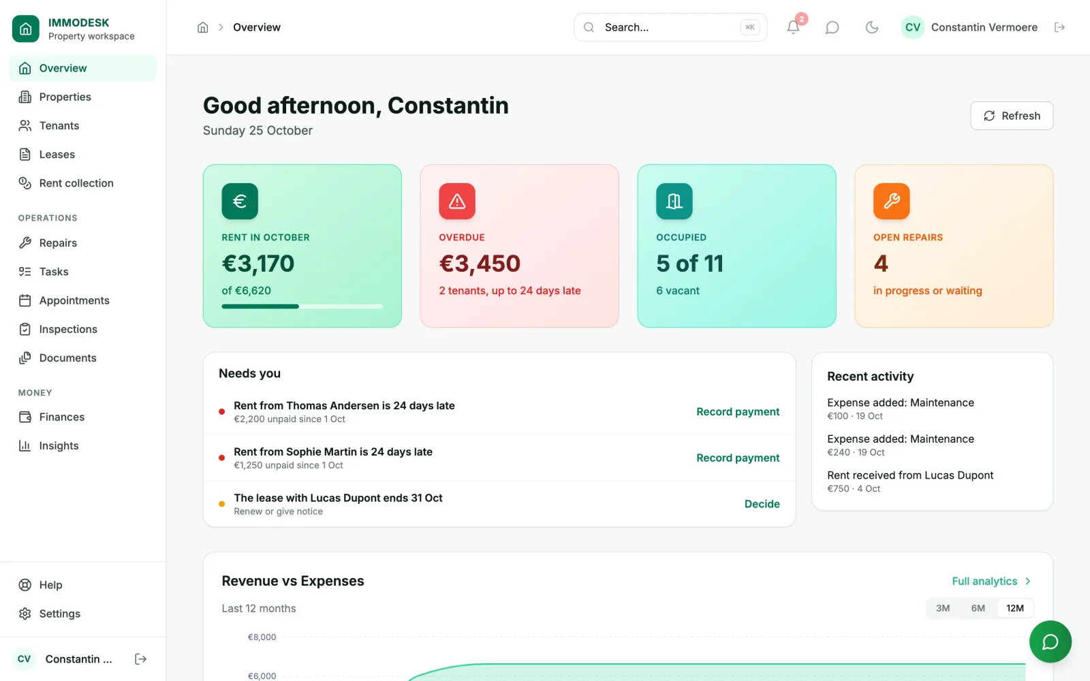Open Tasks in sidebar

tap(83, 272)
